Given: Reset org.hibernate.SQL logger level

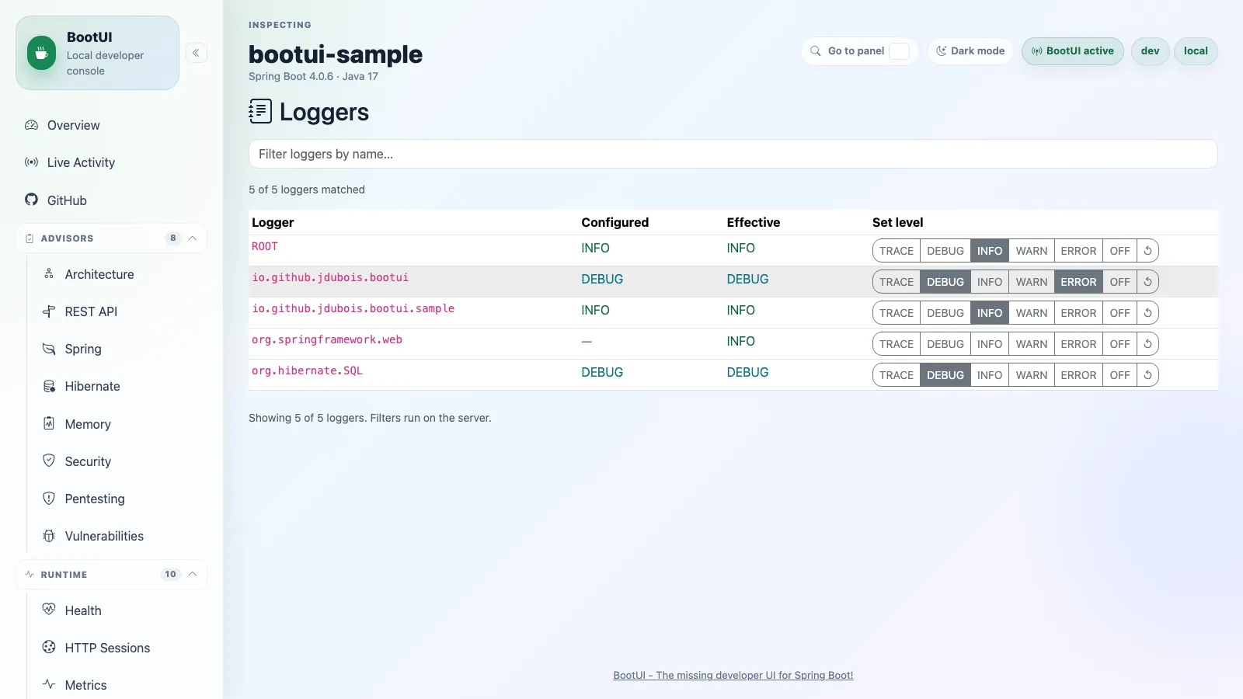Looking at the screenshot, I should tap(1147, 375).
